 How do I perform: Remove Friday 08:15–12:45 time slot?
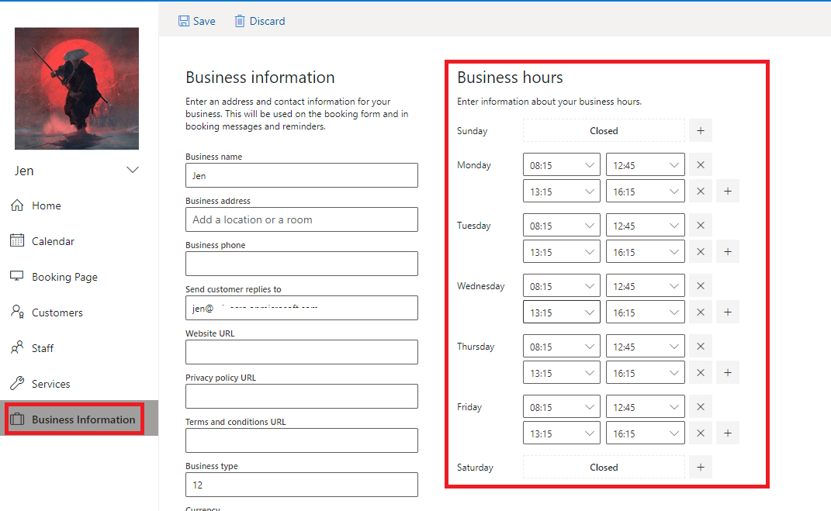[701, 406]
